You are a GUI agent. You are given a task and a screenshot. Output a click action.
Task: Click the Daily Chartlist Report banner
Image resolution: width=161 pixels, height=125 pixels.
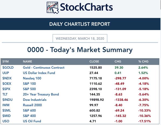(x=80, y=24)
